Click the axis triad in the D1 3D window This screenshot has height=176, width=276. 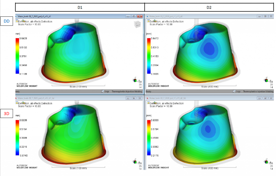pyautogui.click(x=134, y=162)
